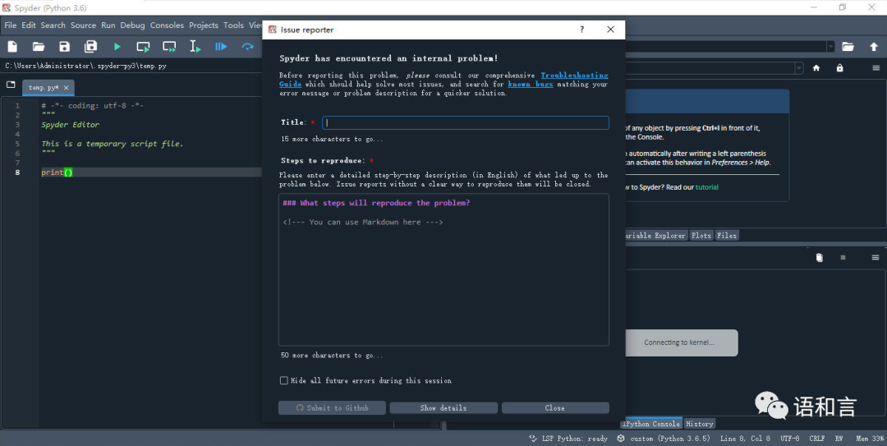Screen dimensions: 887x446
Task: Close the temp.py editor tab
Action: pos(67,88)
